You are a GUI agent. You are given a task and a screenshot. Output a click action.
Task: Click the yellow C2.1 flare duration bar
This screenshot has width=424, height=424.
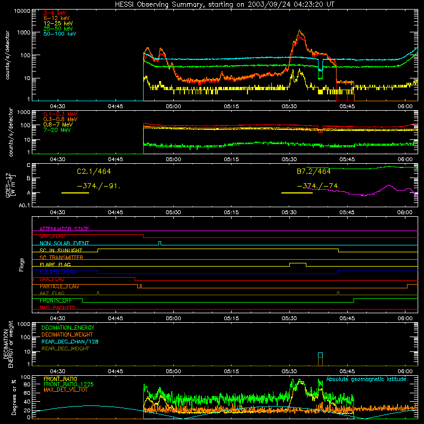click(75, 193)
